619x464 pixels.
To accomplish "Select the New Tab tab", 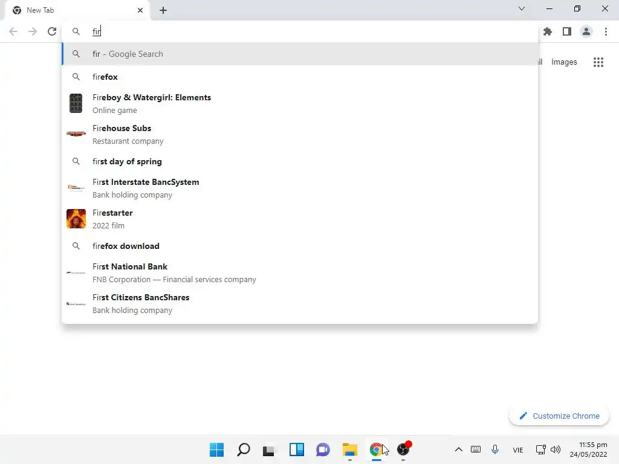I will (x=77, y=10).
